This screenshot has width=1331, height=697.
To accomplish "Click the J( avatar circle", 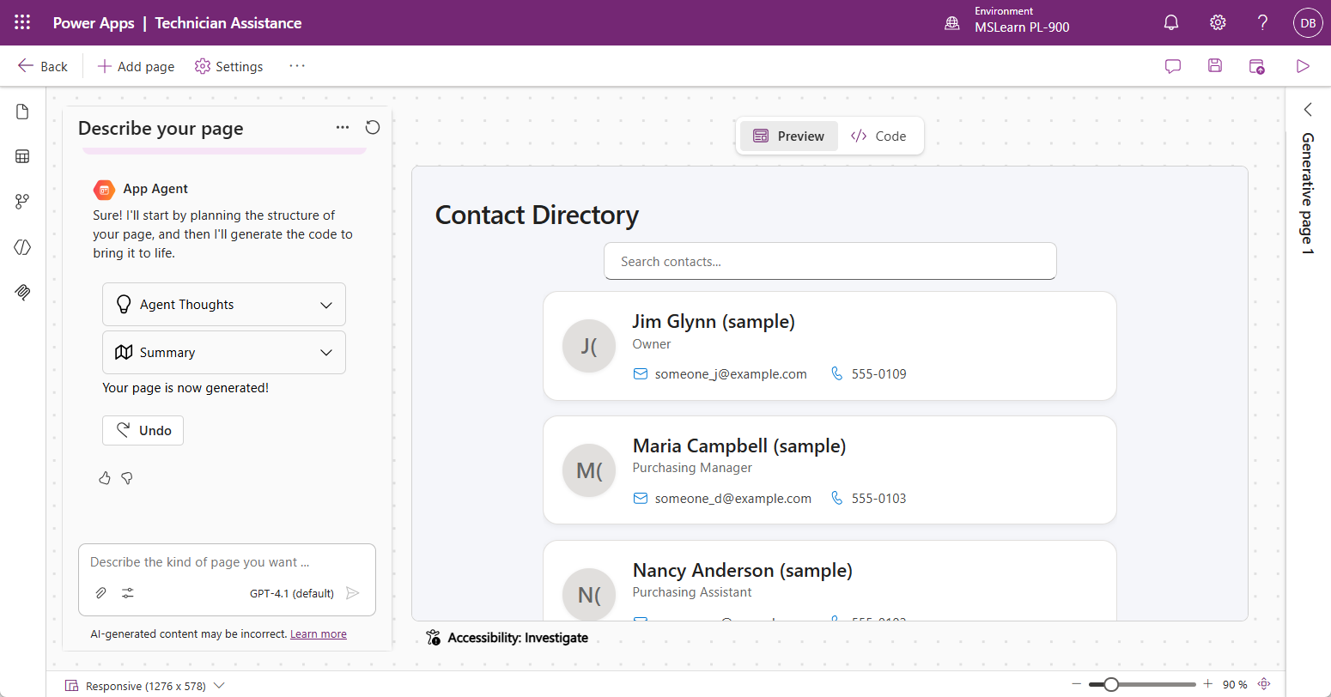I will (x=589, y=346).
